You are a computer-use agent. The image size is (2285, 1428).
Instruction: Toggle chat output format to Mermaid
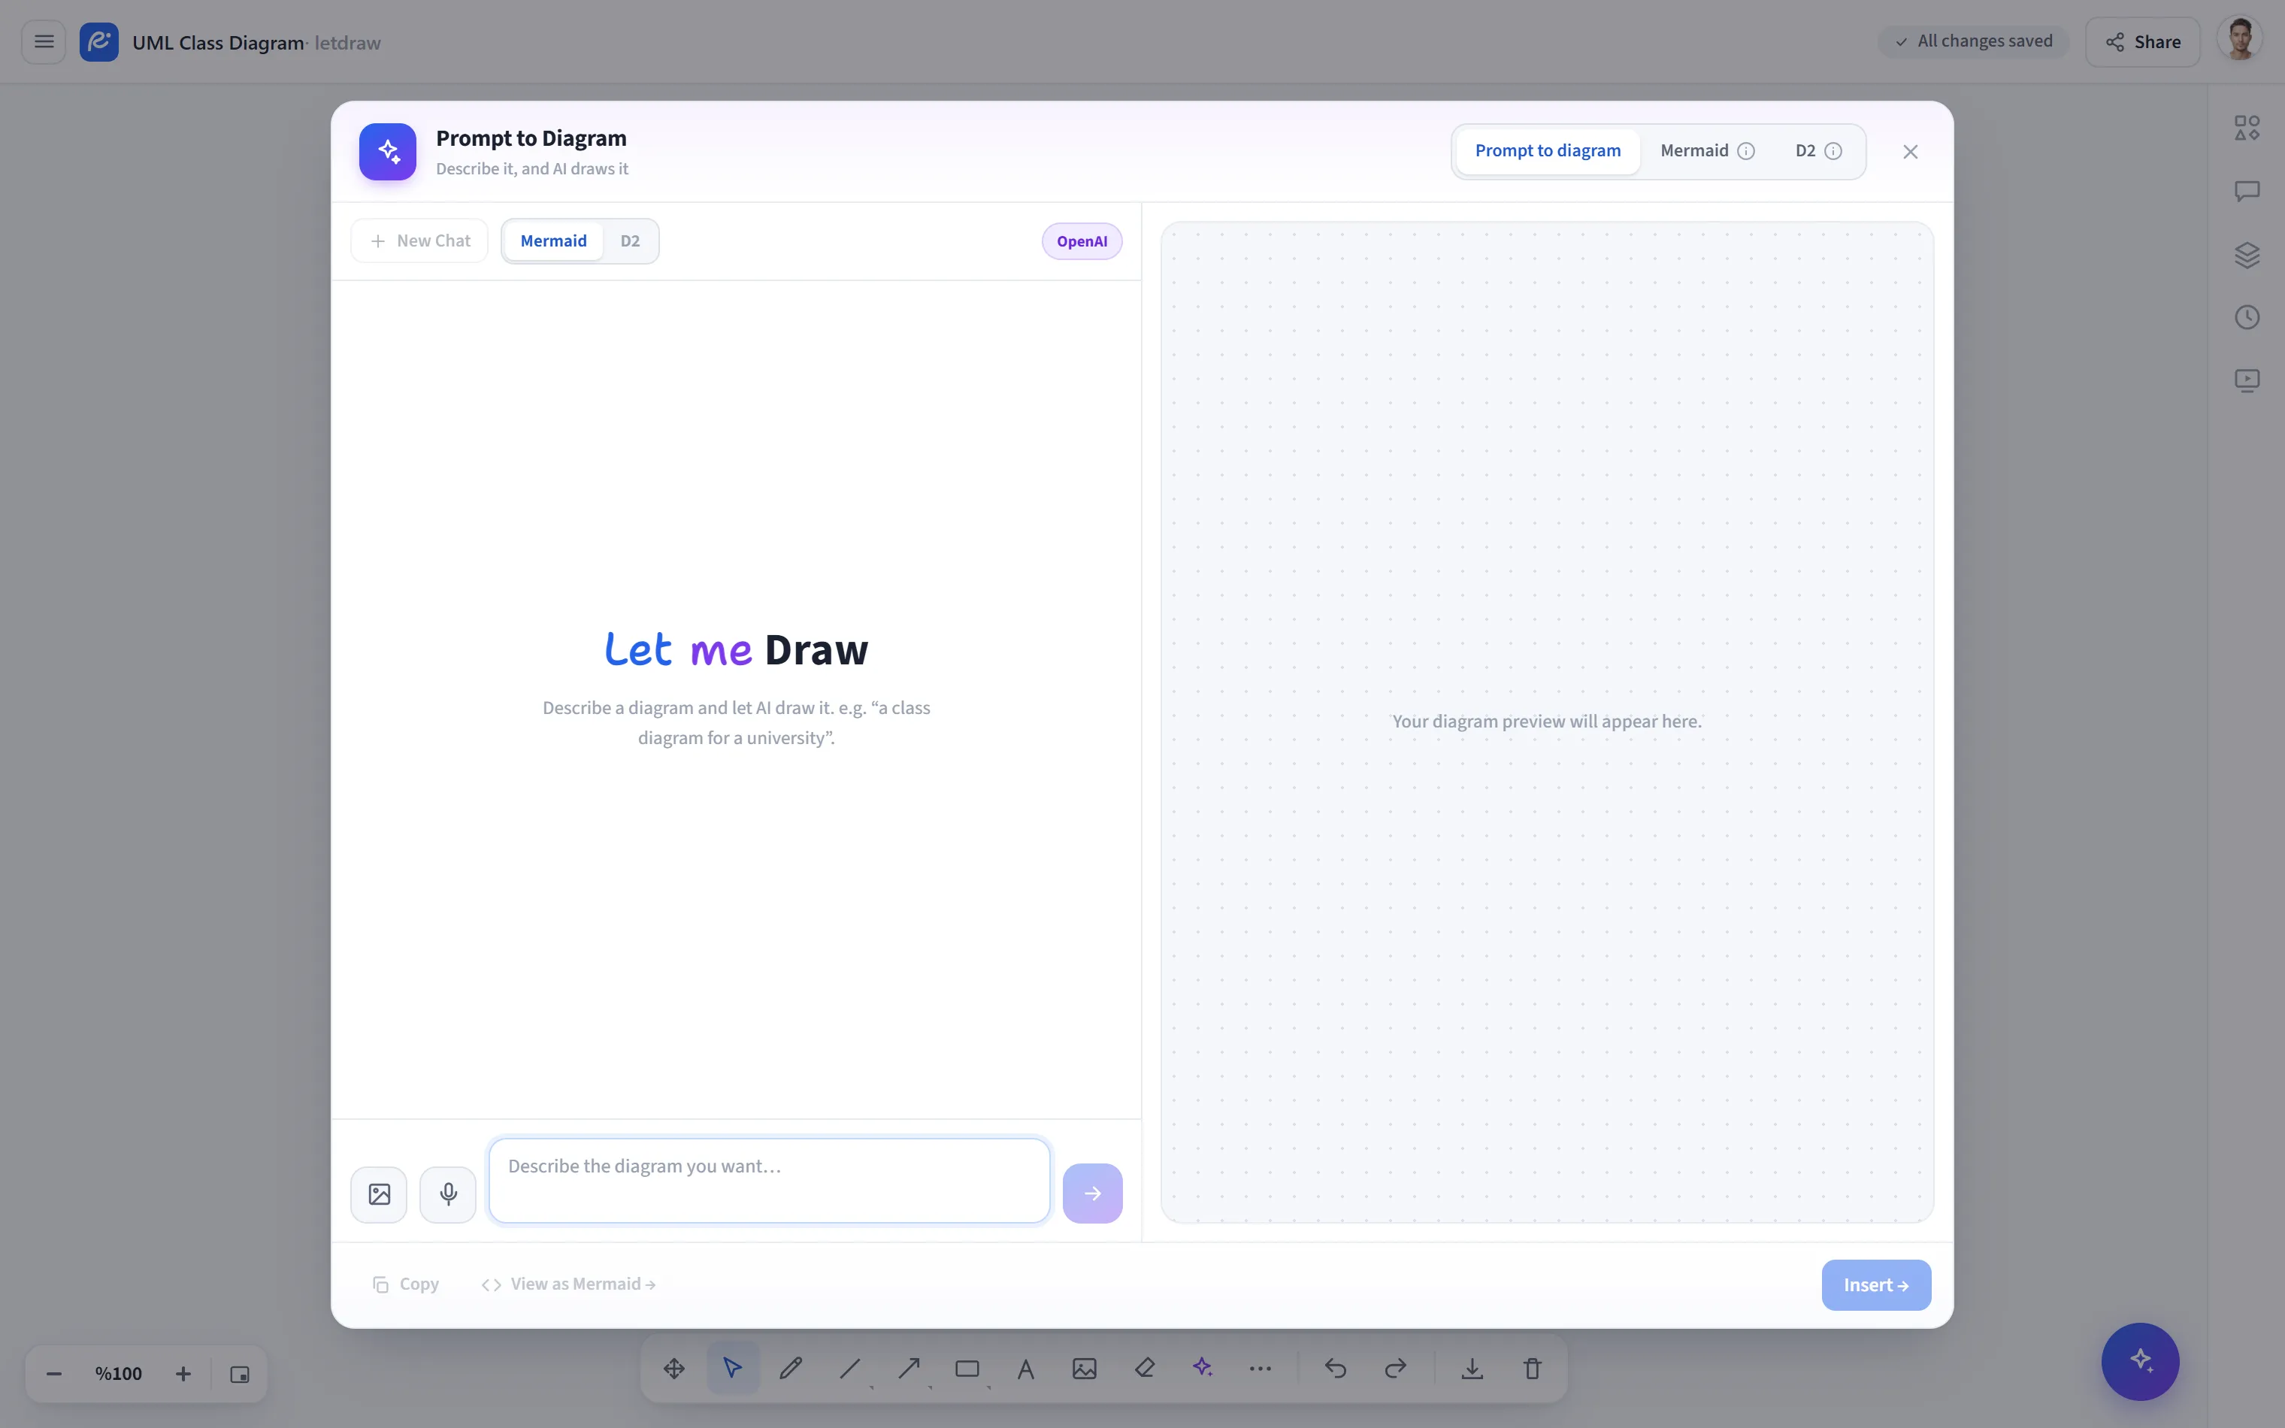point(553,241)
